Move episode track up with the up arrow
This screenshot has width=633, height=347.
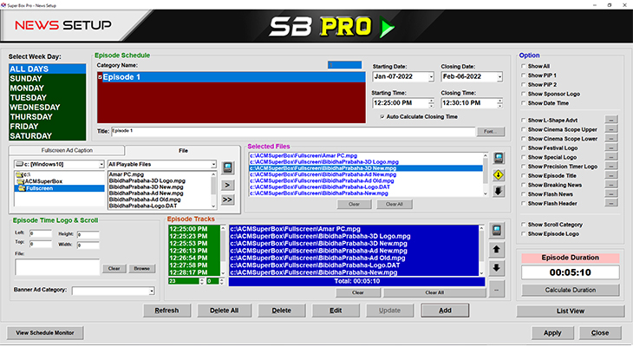pyautogui.click(x=496, y=249)
